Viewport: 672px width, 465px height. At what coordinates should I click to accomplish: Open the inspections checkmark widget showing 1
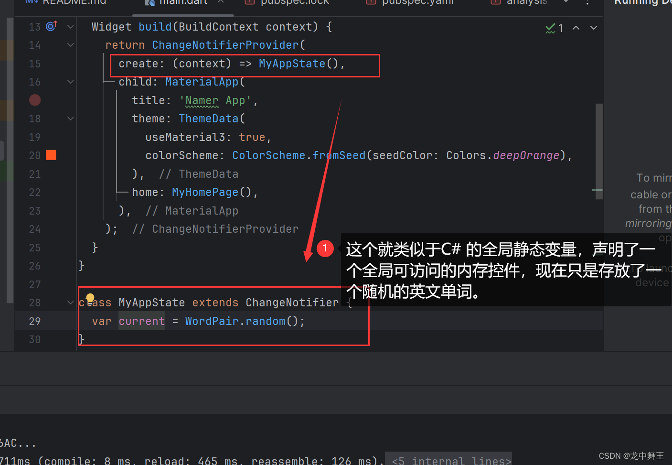click(554, 28)
